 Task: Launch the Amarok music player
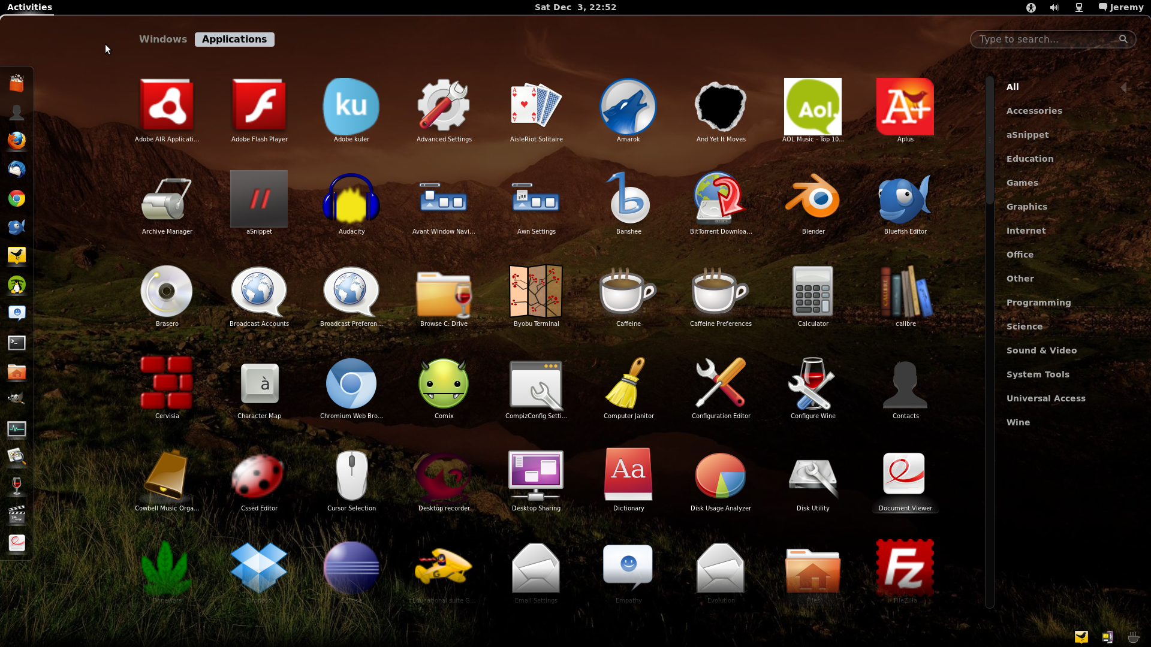628,107
